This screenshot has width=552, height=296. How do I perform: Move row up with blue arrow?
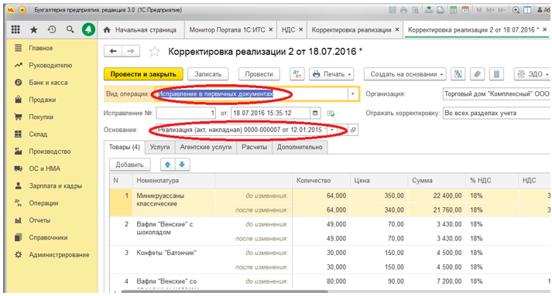[x=167, y=165]
